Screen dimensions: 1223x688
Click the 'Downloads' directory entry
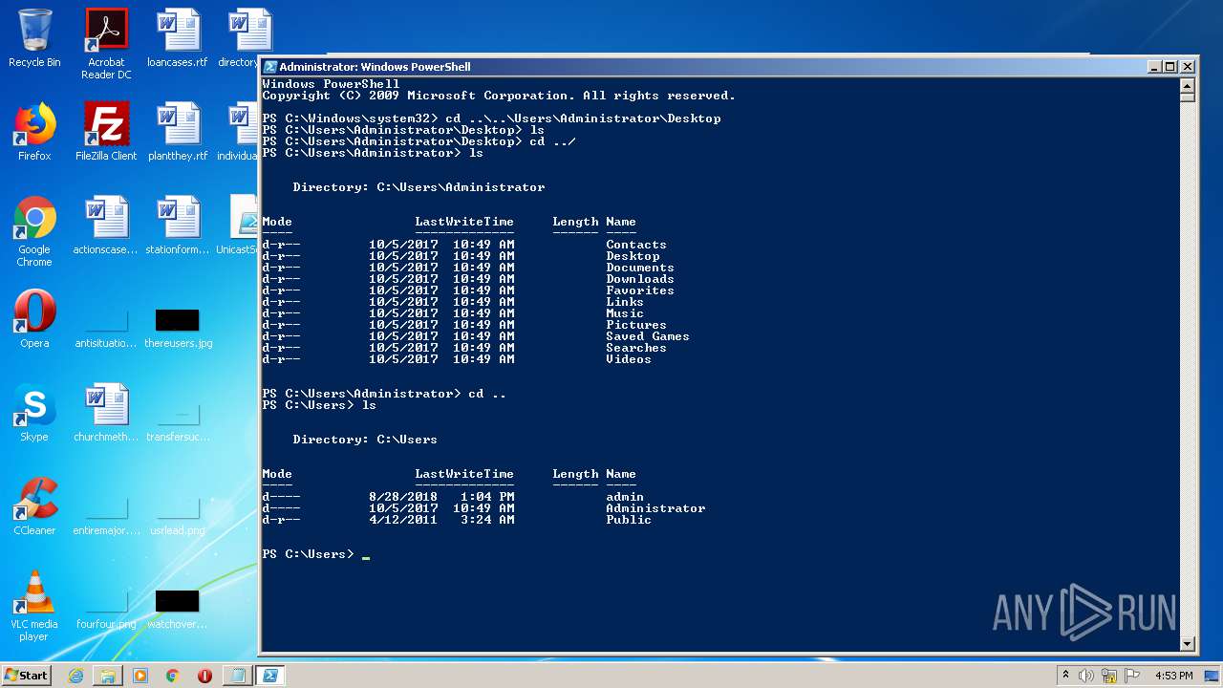[x=640, y=279]
